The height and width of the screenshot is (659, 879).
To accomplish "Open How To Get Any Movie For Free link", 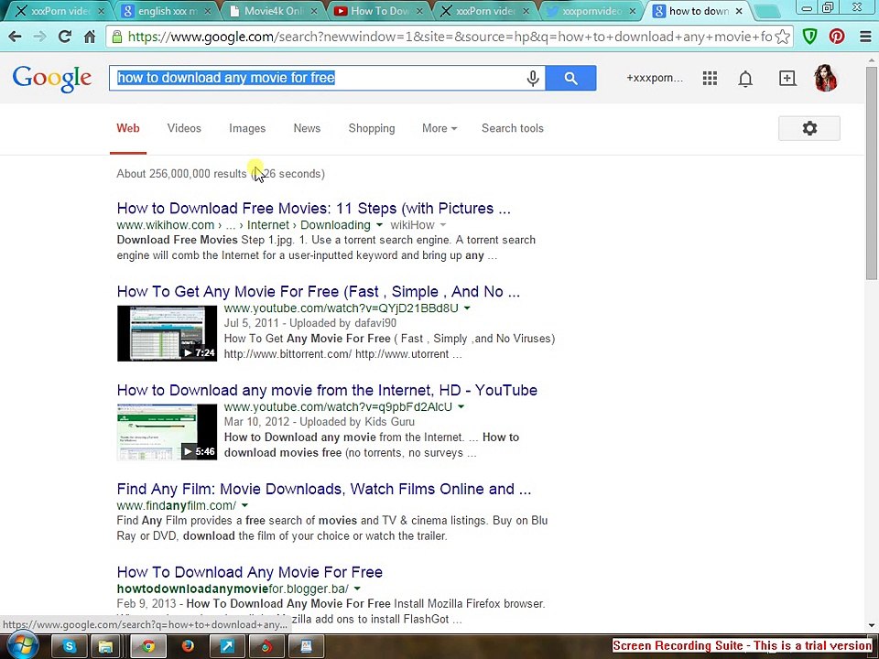I will 319,291.
